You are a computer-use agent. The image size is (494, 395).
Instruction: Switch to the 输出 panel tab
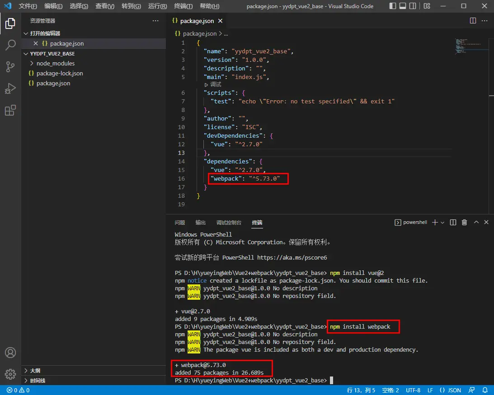(x=201, y=223)
